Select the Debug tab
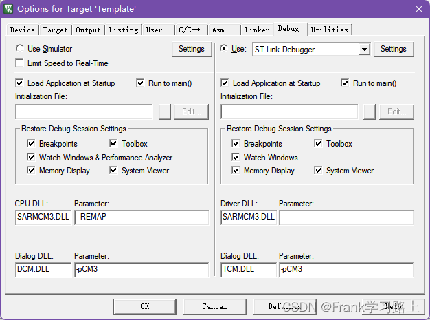Screen dimensions: 430x320 click(x=290, y=29)
